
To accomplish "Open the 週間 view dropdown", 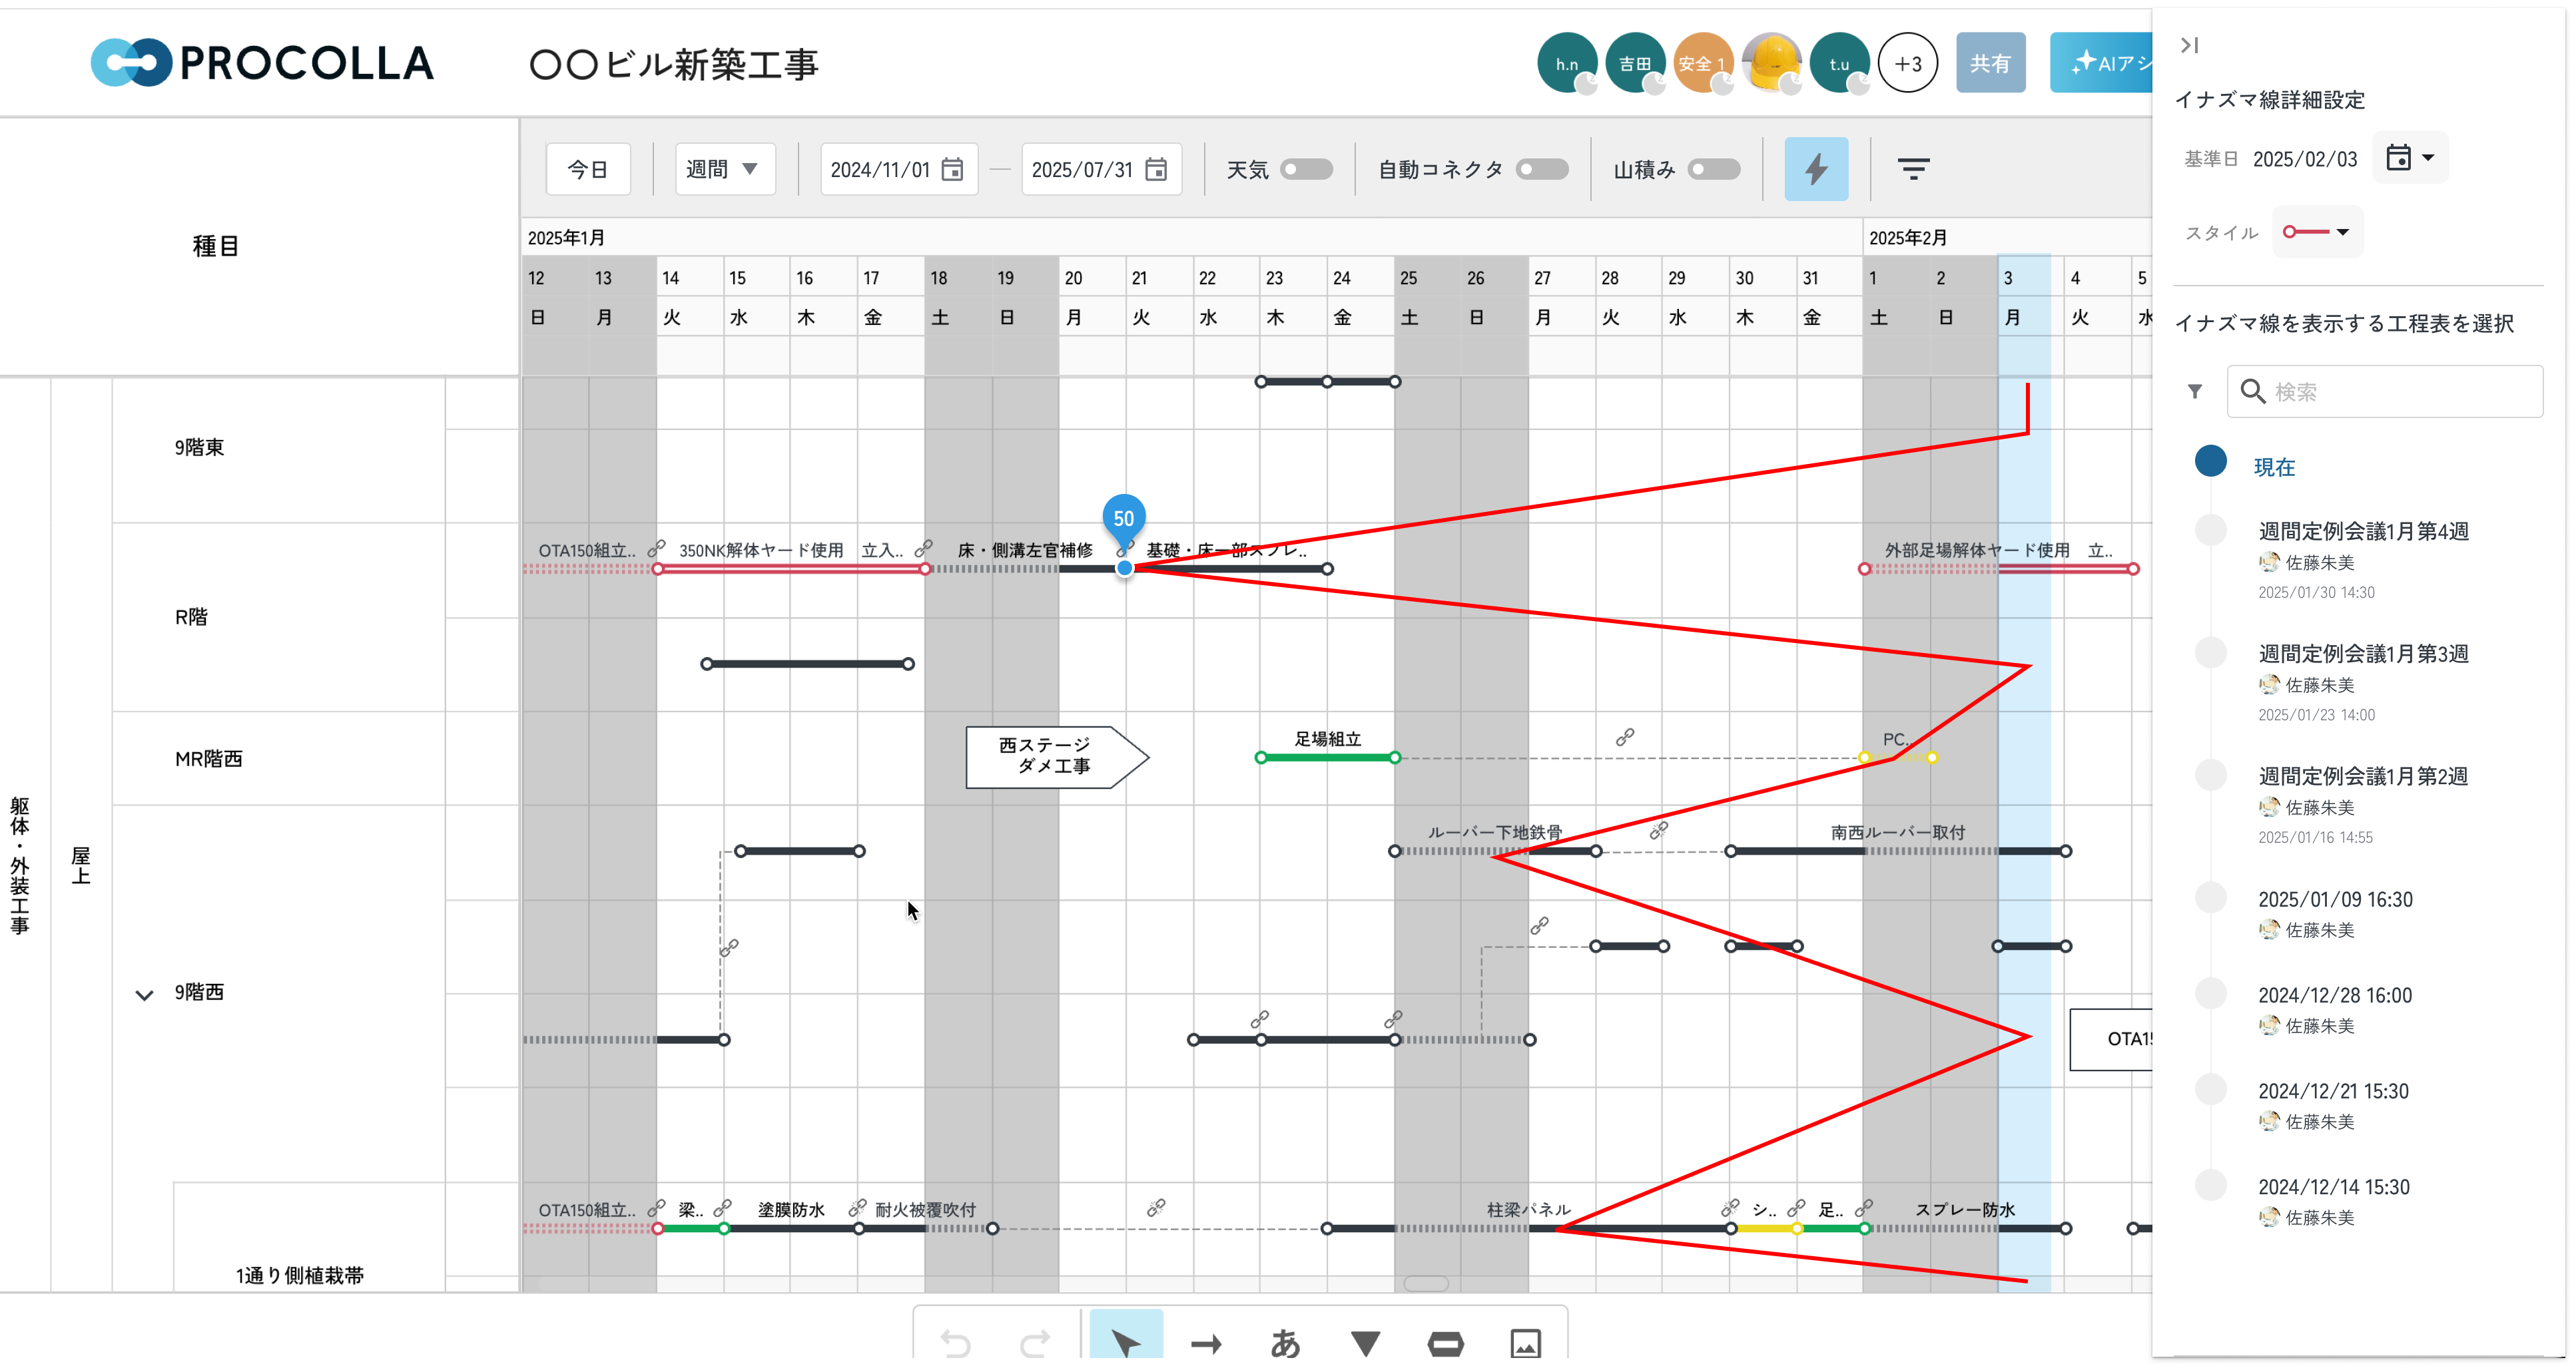I will [724, 169].
